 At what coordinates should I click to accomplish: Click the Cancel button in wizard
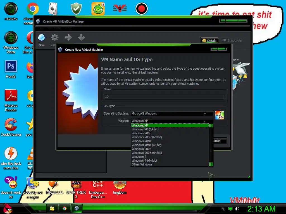click(x=220, y=141)
